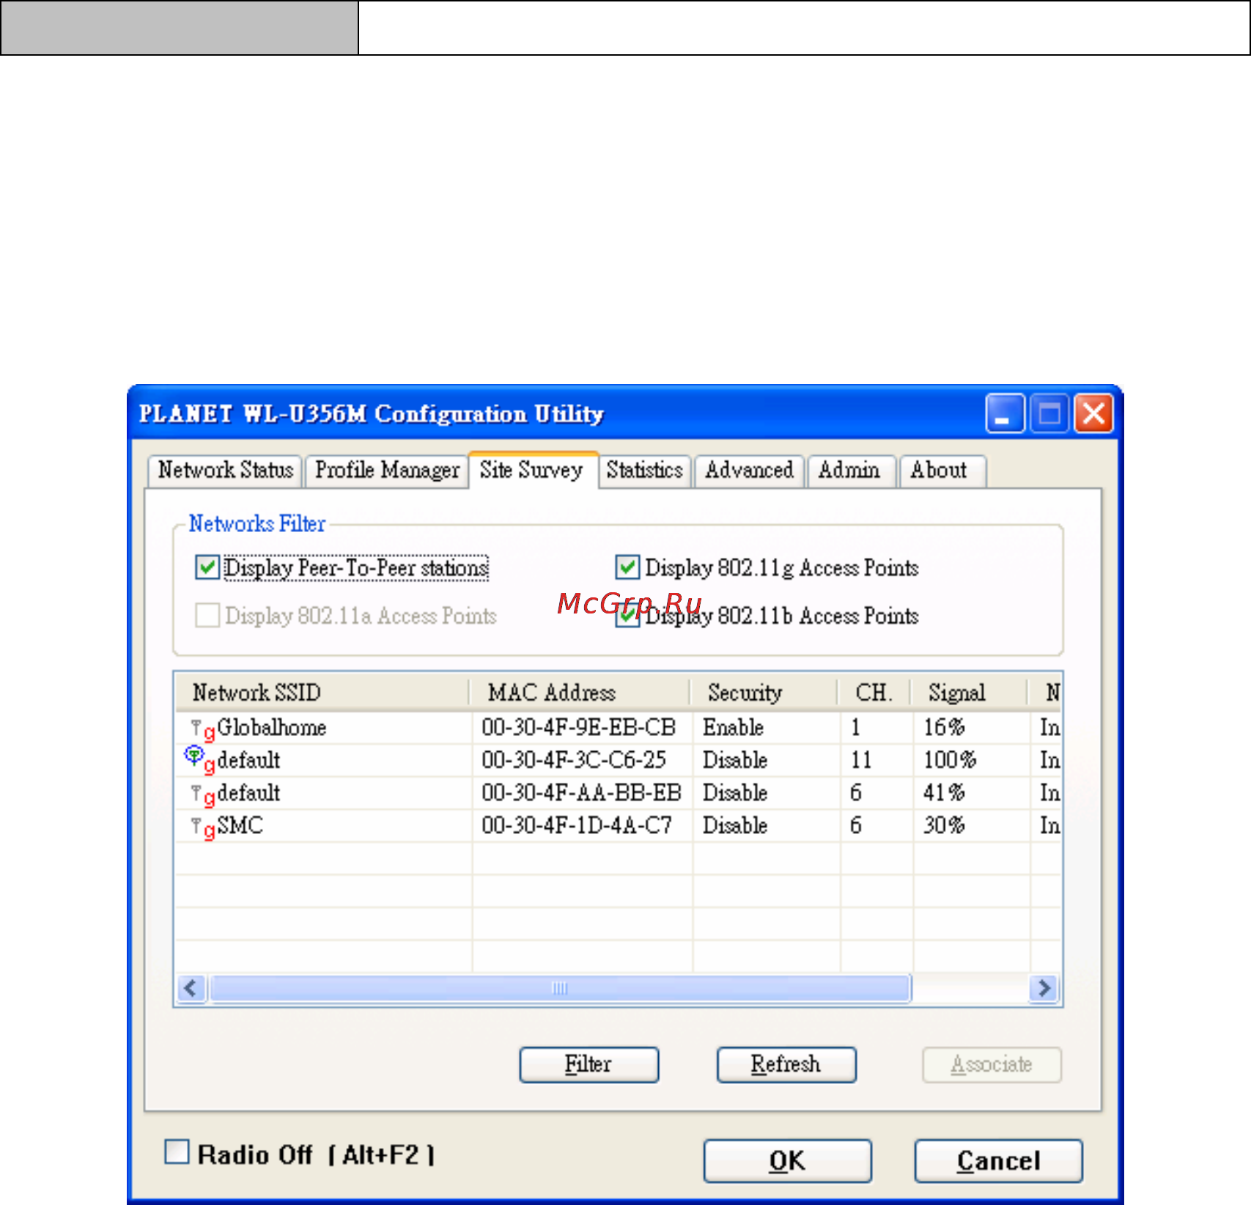Sort by Security column header
This screenshot has width=1251, height=1205.
tap(763, 692)
